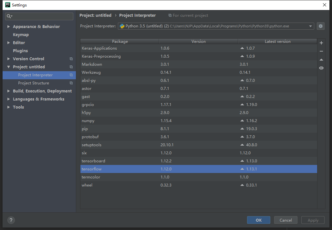Image resolution: width=332 pixels, height=230 pixels.
Task: Expand the Version Control section
Action: coord(8,59)
